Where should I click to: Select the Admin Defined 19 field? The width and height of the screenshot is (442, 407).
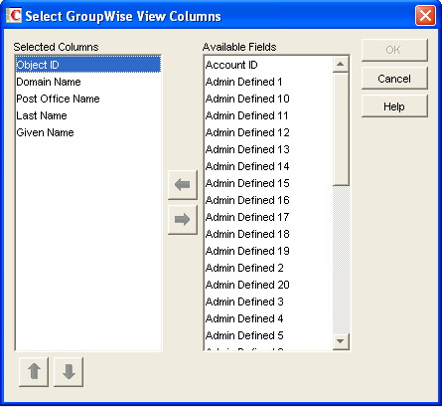coord(268,251)
